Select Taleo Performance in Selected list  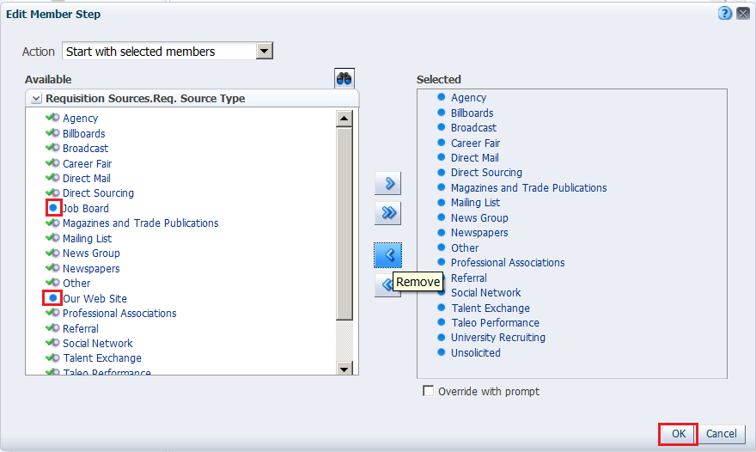(x=495, y=323)
